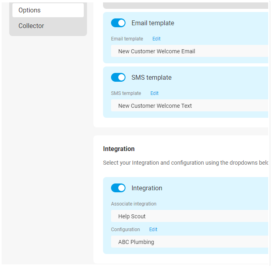This screenshot has width=271, height=266.
Task: Click the Configuration field label
Action: [x=125, y=230]
